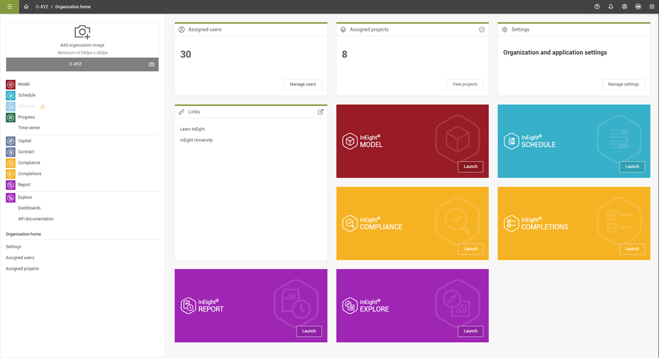The image size is (659, 358).
Task: Select Time center in sidebar
Action: (x=29, y=128)
